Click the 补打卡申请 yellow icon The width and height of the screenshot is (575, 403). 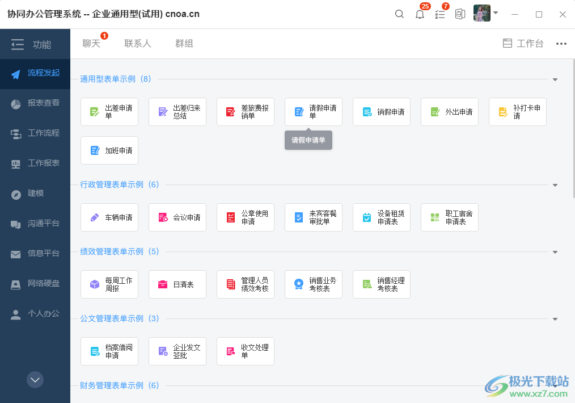coord(503,112)
